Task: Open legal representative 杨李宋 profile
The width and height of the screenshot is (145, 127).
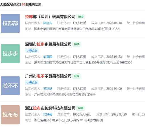Action: pos(48,23)
